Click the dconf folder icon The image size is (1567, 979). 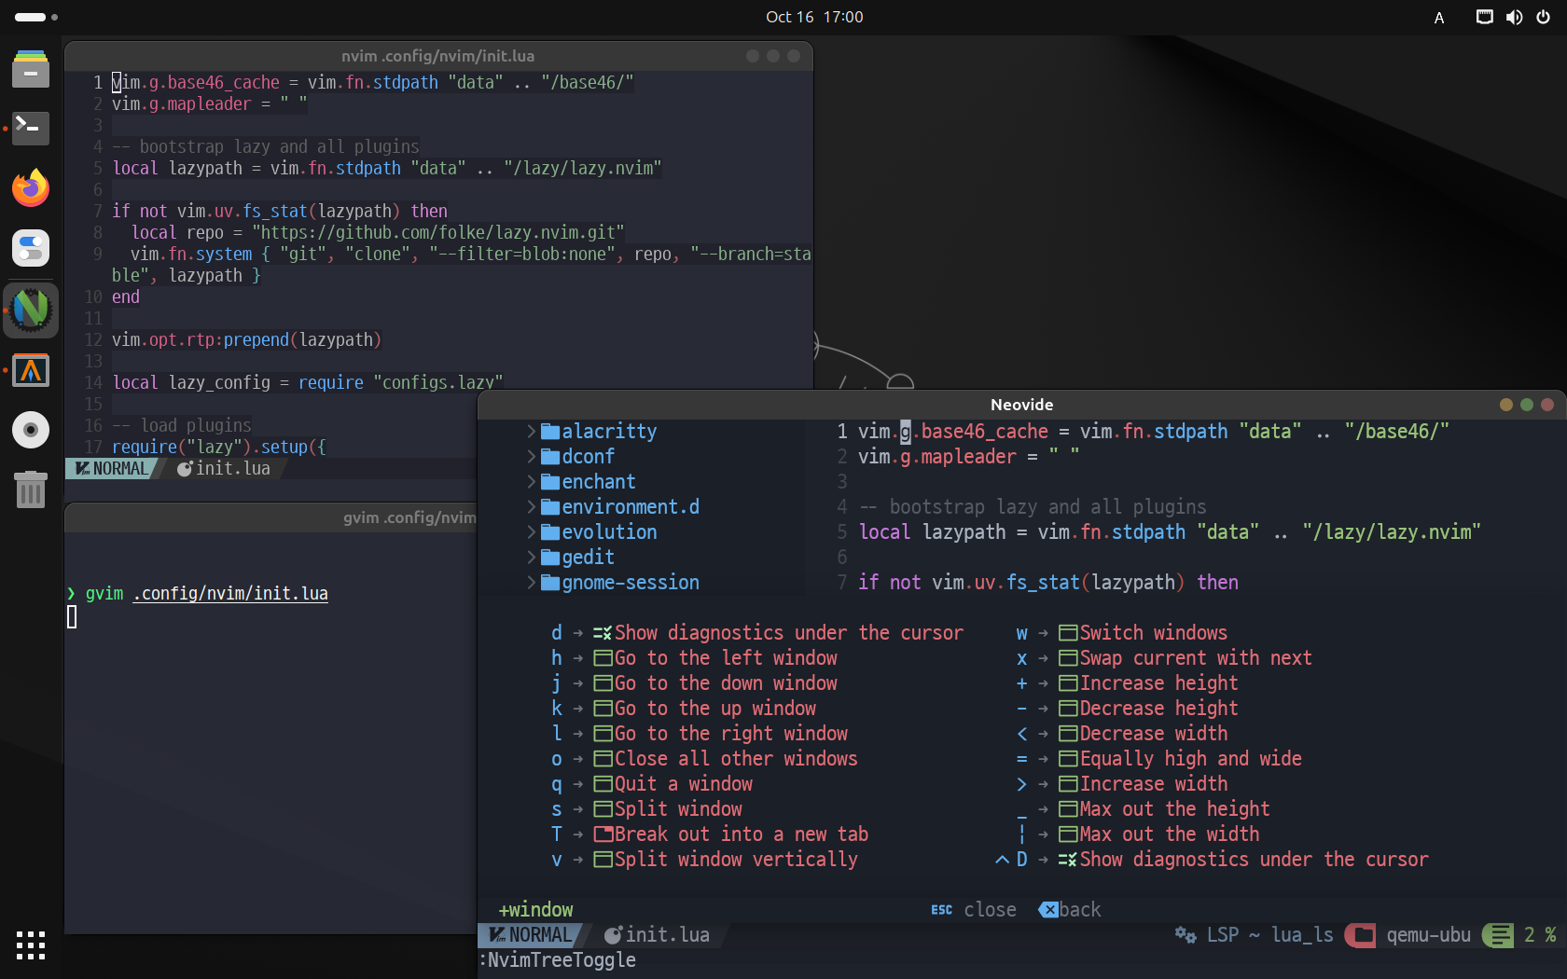pos(550,457)
